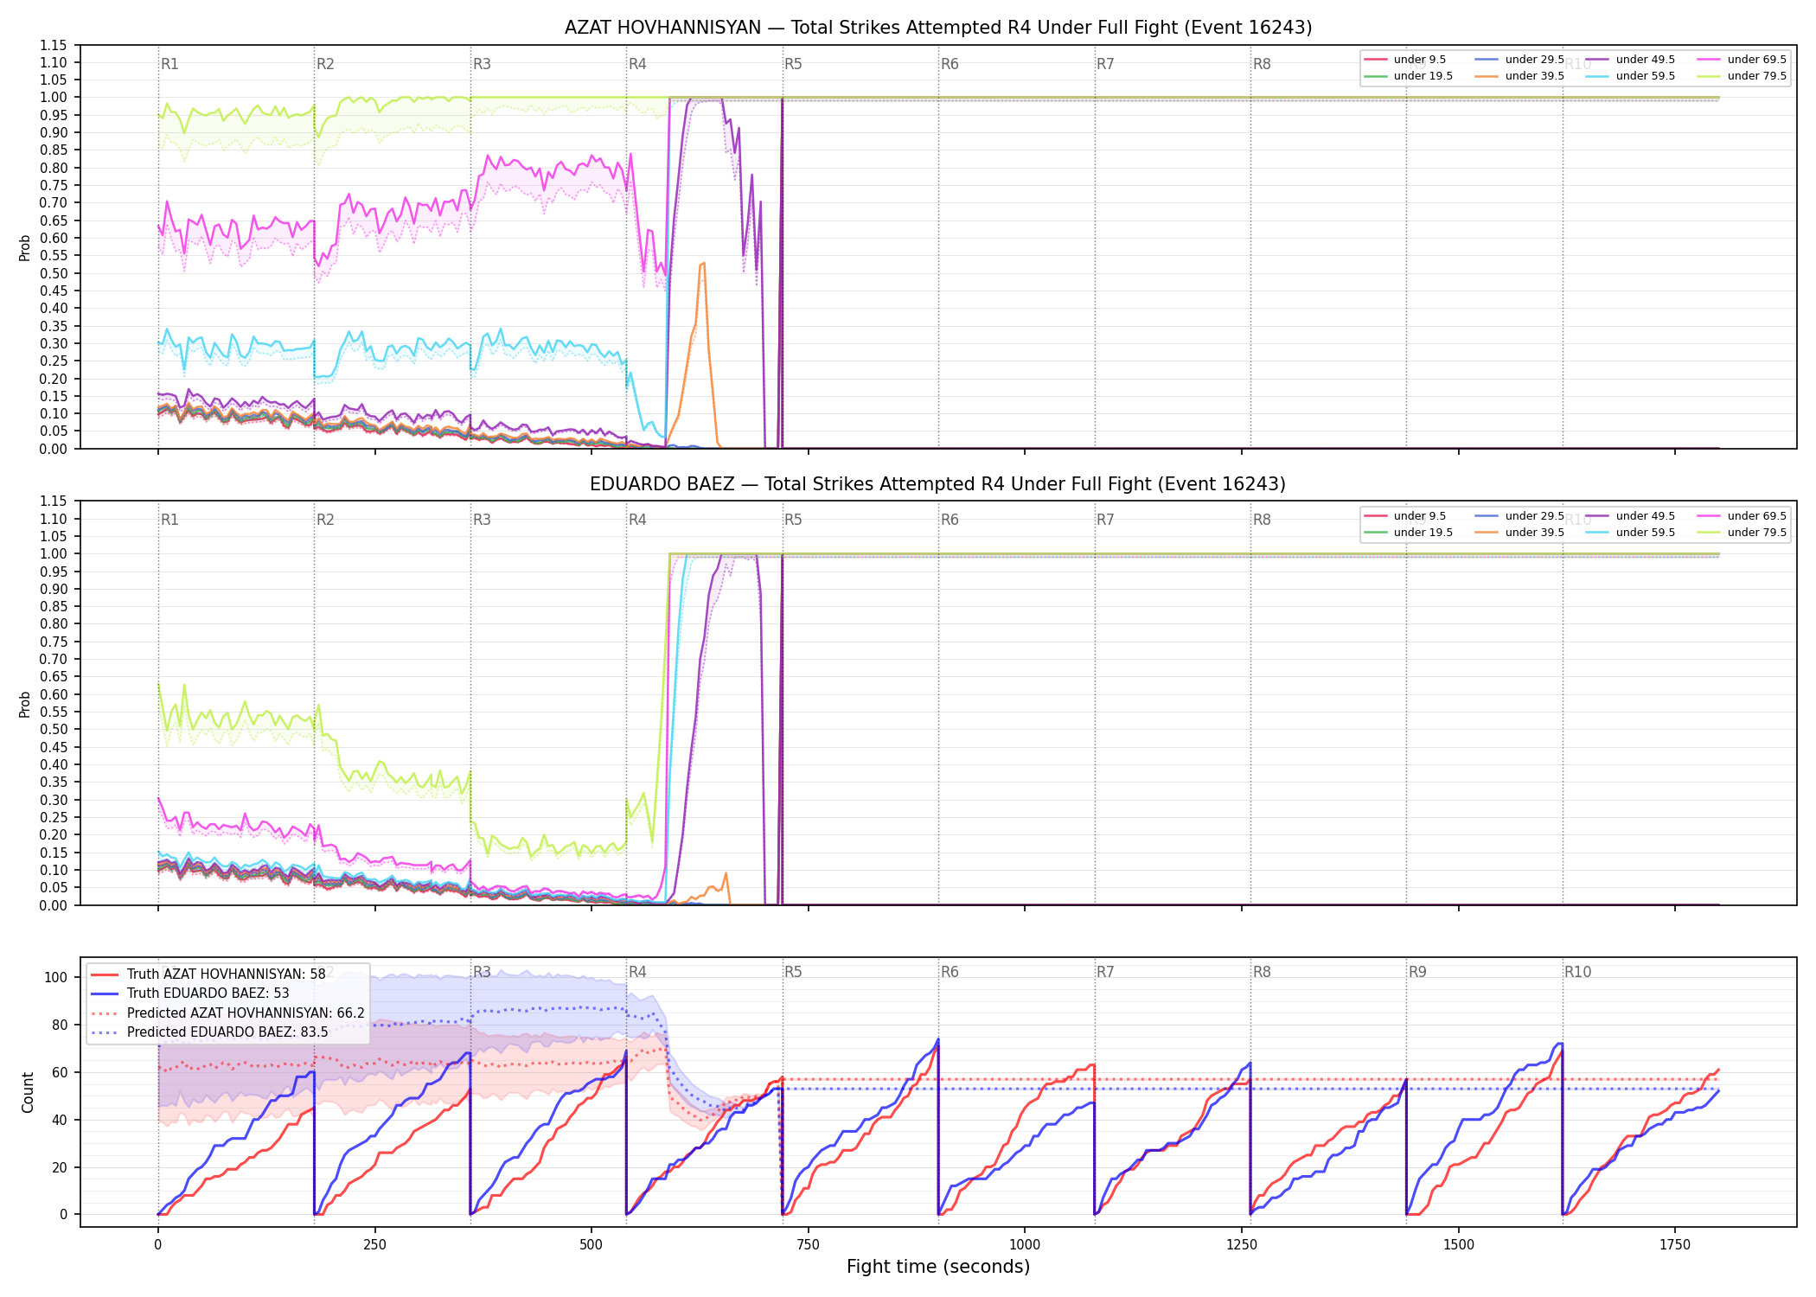Click the R7 round marker in top chart
This screenshot has height=1297, width=1816.
point(1105,64)
